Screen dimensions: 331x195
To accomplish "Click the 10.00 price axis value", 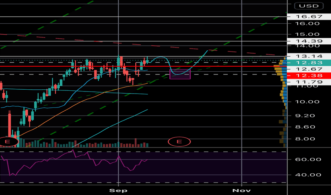I will 307,102.
